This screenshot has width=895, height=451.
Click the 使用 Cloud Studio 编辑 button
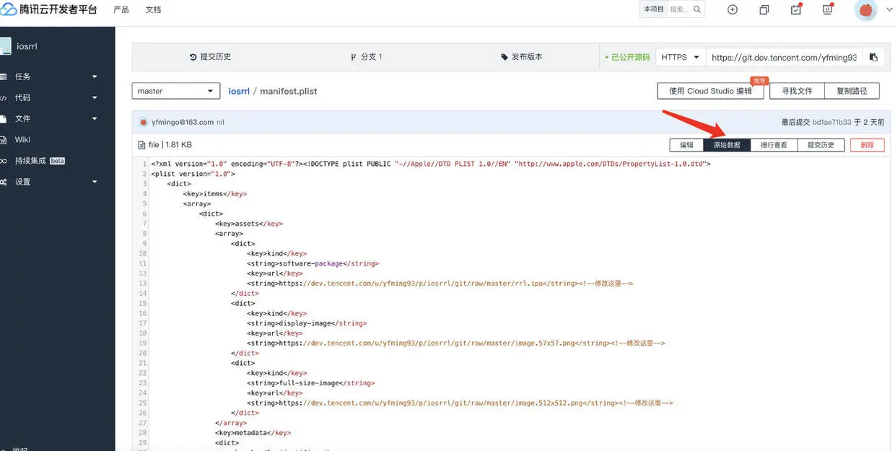pyautogui.click(x=710, y=91)
